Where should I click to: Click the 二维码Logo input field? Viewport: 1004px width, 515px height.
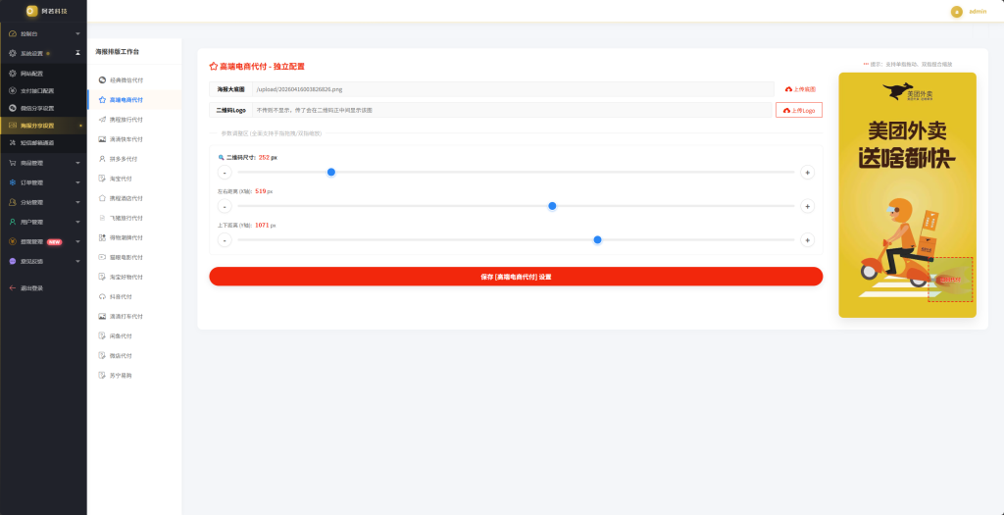511,110
